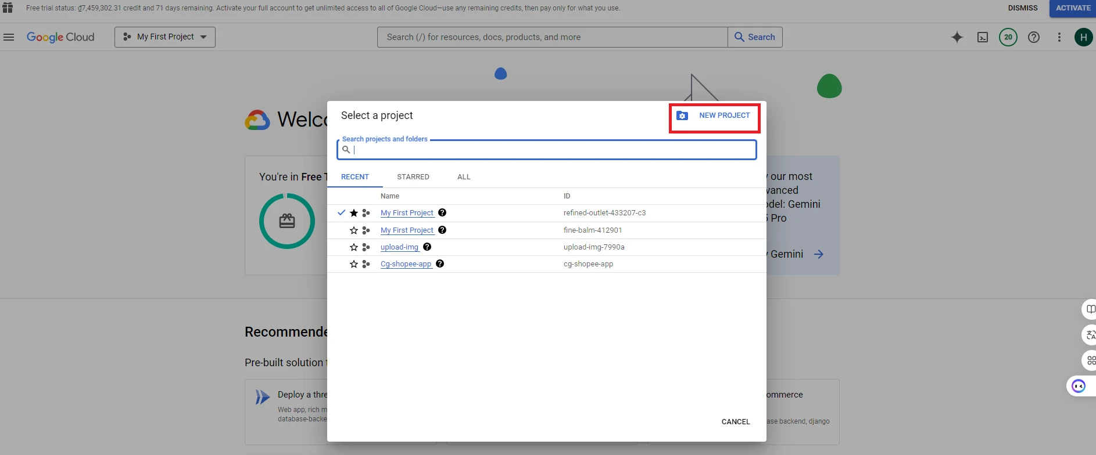Click the ACTIVATE full account button
The image size is (1096, 455).
click(1072, 8)
